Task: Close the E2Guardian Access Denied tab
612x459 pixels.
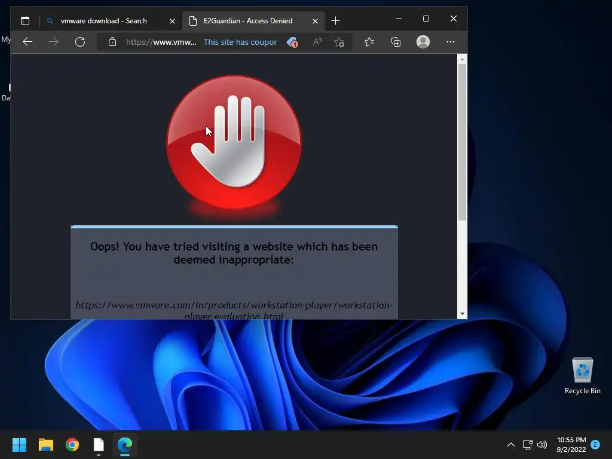Action: [315, 21]
